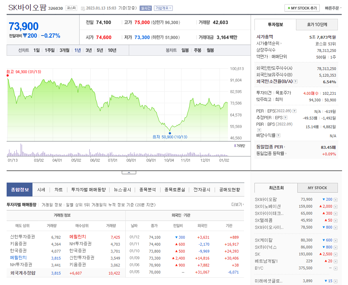The height and width of the screenshot is (285, 348).
Task: Remove SK바이오사이 row from recent list
Action: (x=335, y=228)
